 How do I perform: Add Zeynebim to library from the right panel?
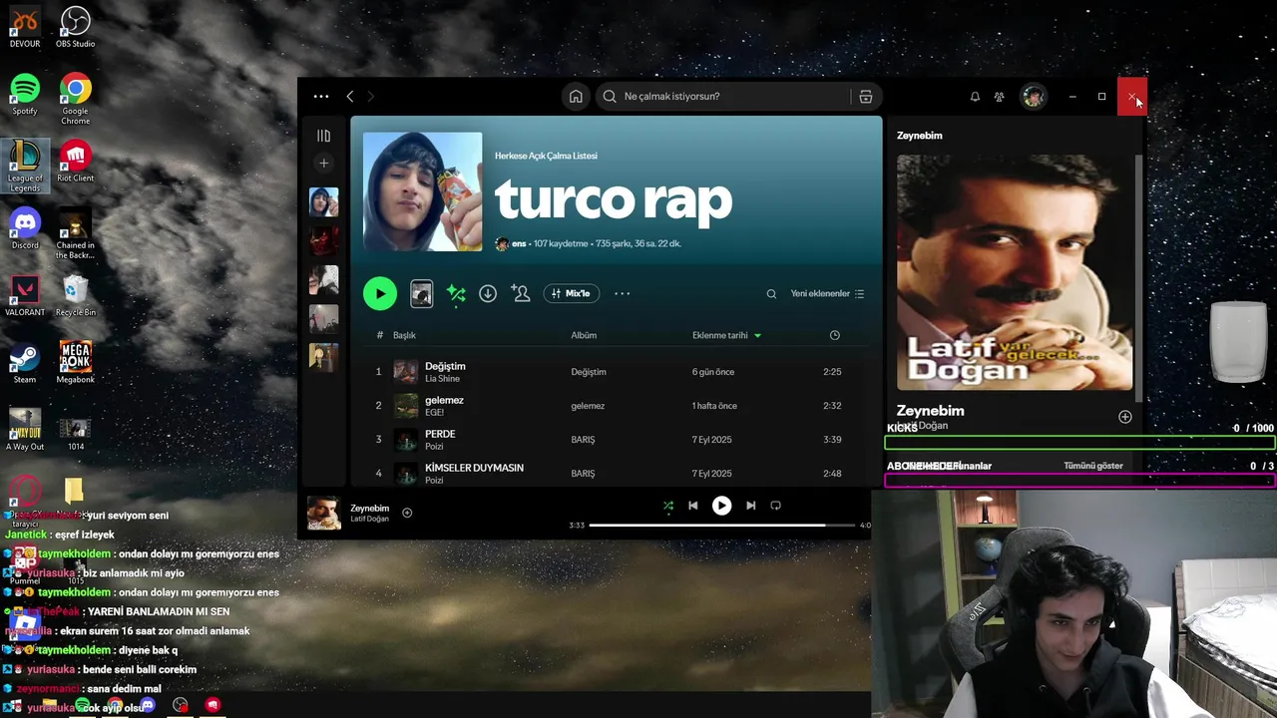1124,417
